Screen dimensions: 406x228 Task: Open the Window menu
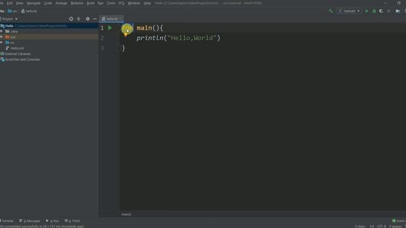(x=134, y=3)
